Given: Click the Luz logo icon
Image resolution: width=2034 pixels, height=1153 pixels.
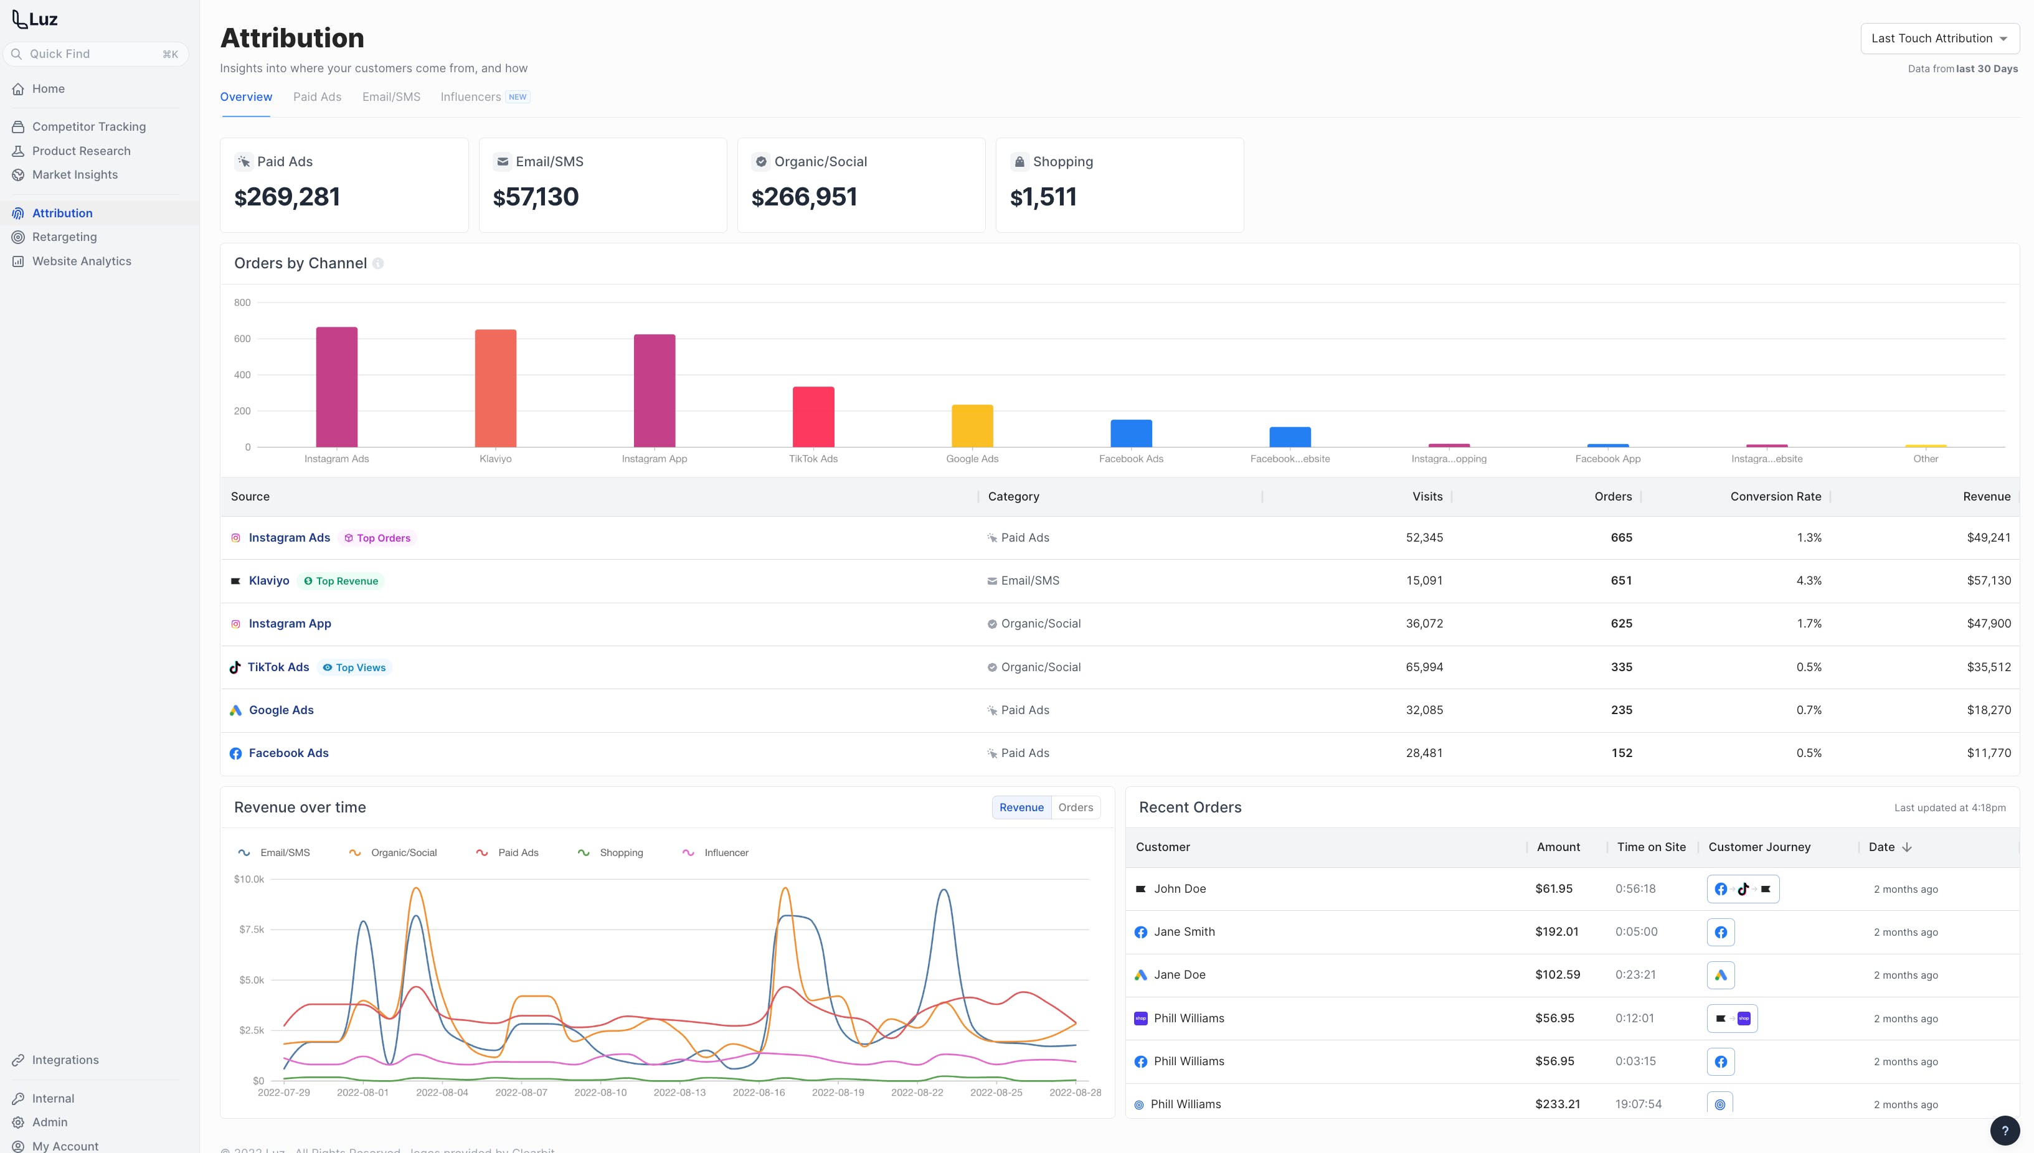Looking at the screenshot, I should (x=19, y=19).
